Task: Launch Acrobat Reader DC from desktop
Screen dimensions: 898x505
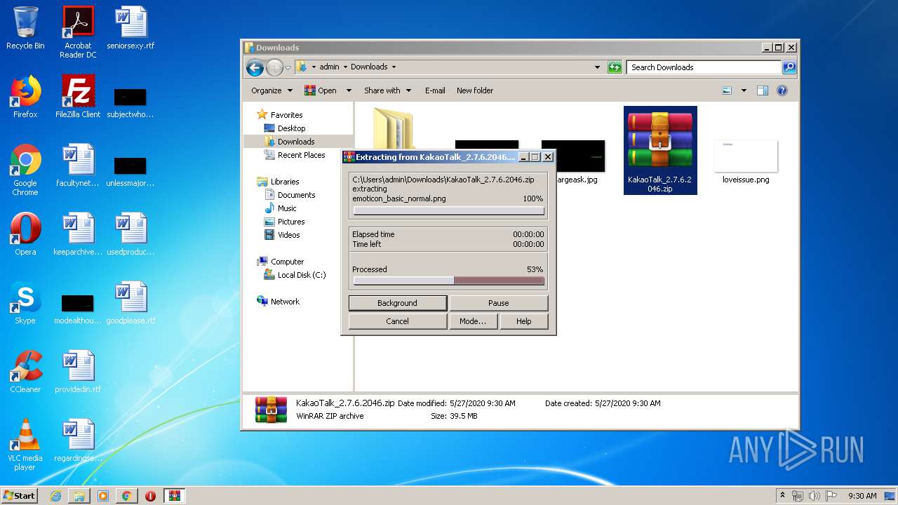Action: click(x=78, y=32)
